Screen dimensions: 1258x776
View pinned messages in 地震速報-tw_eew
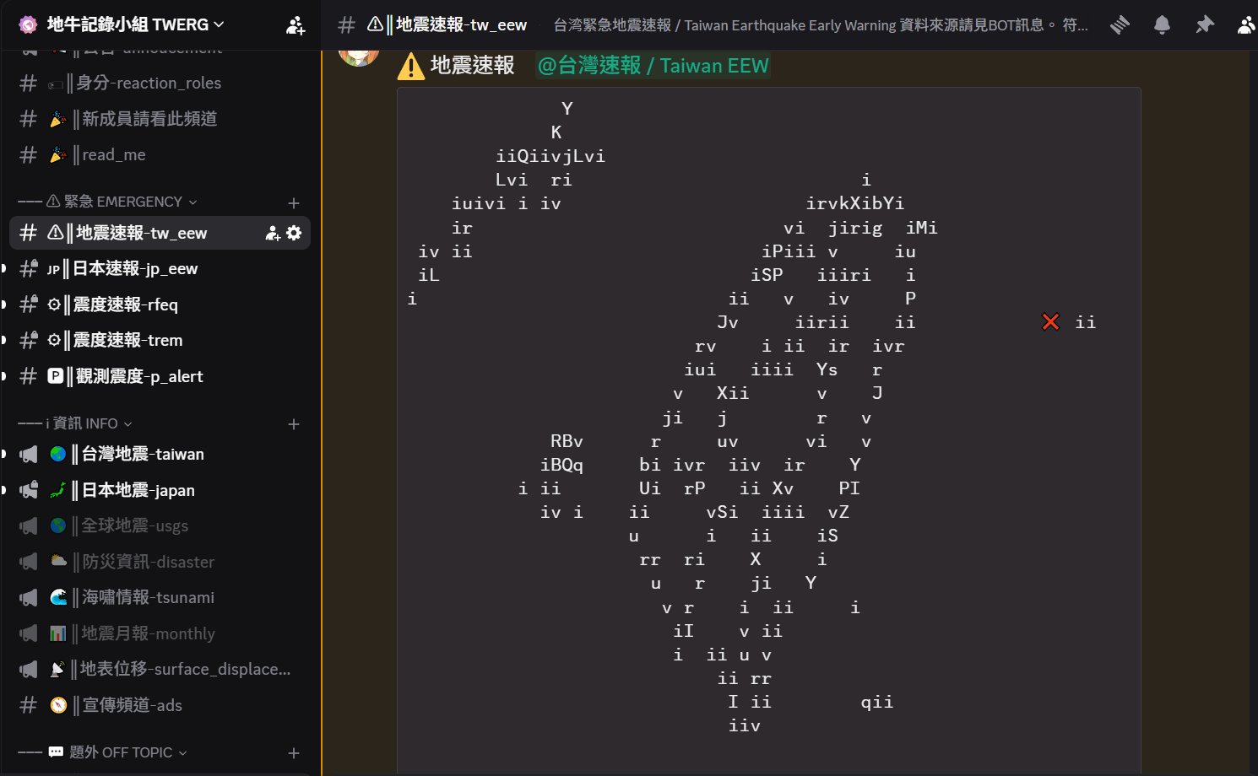click(1205, 25)
